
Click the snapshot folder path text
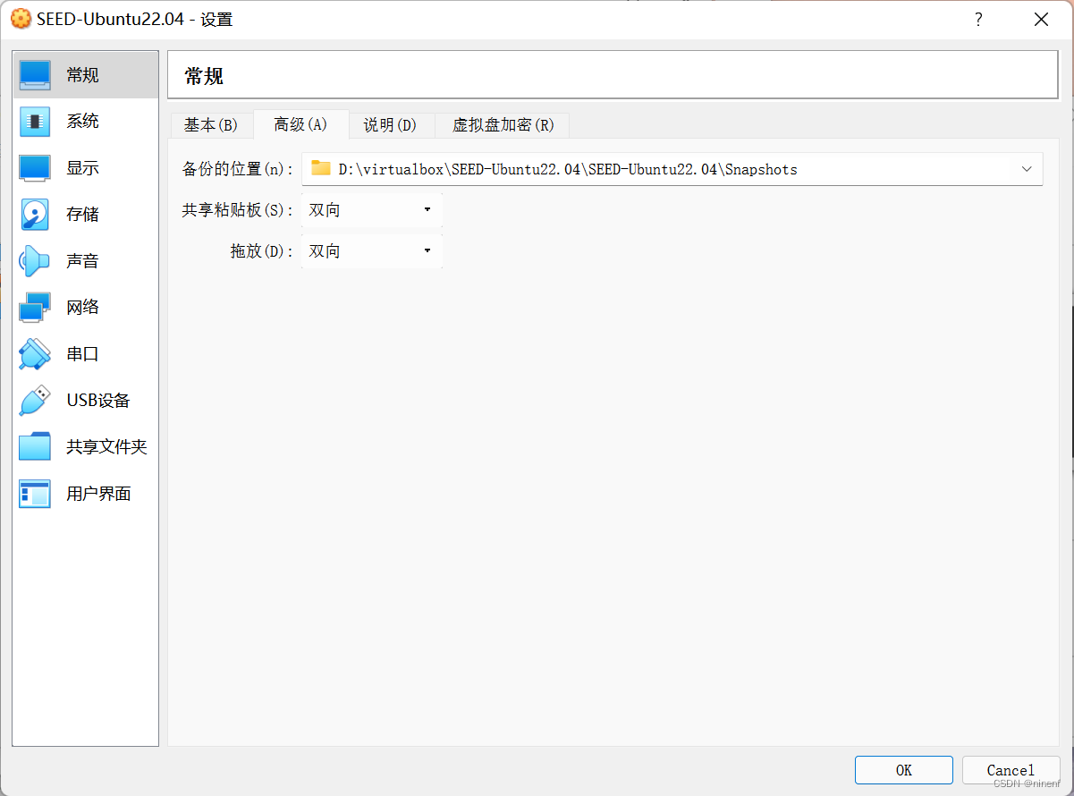(x=568, y=169)
